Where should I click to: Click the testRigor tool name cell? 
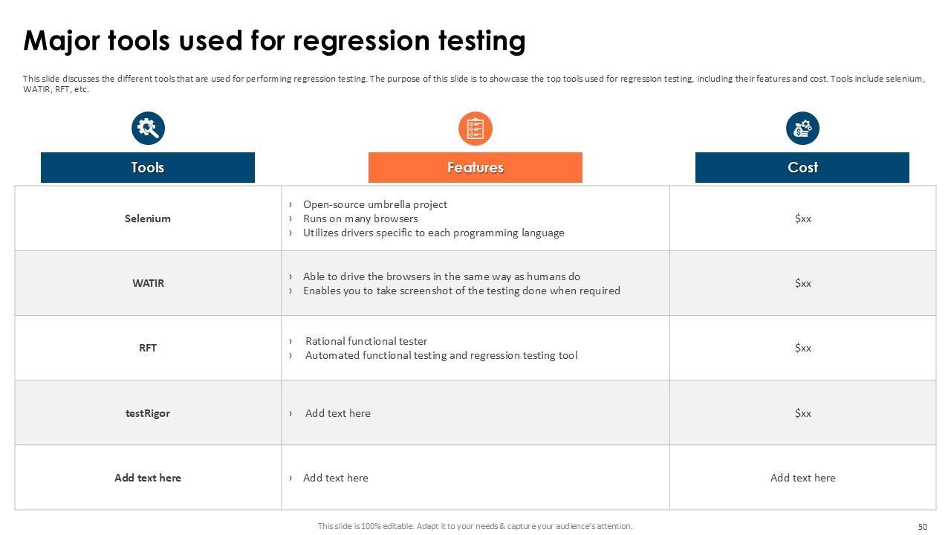pyautogui.click(x=147, y=413)
